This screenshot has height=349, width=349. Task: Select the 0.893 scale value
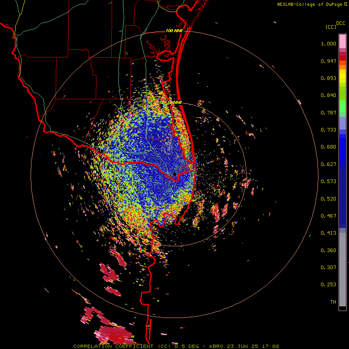[328, 78]
